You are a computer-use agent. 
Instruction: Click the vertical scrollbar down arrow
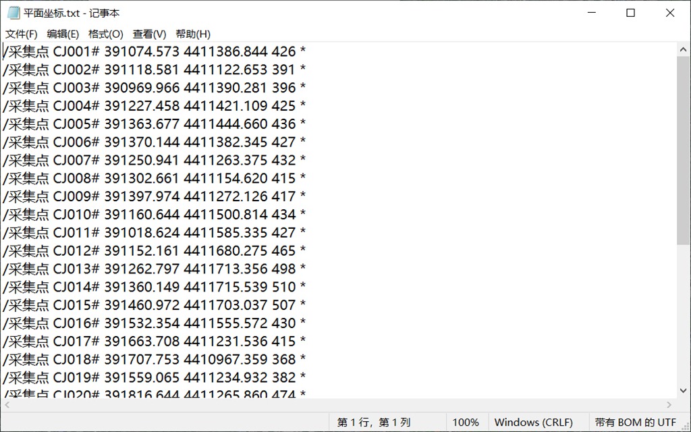click(683, 391)
